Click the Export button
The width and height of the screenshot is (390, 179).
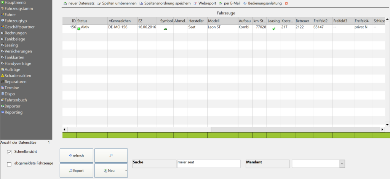[x=77, y=171]
